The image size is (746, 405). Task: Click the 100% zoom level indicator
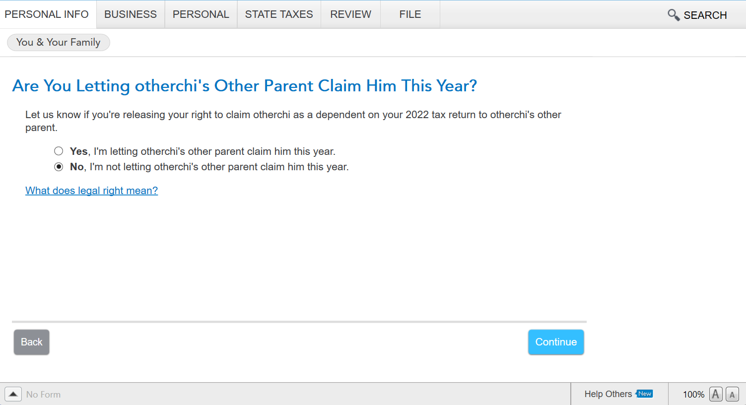(693, 395)
